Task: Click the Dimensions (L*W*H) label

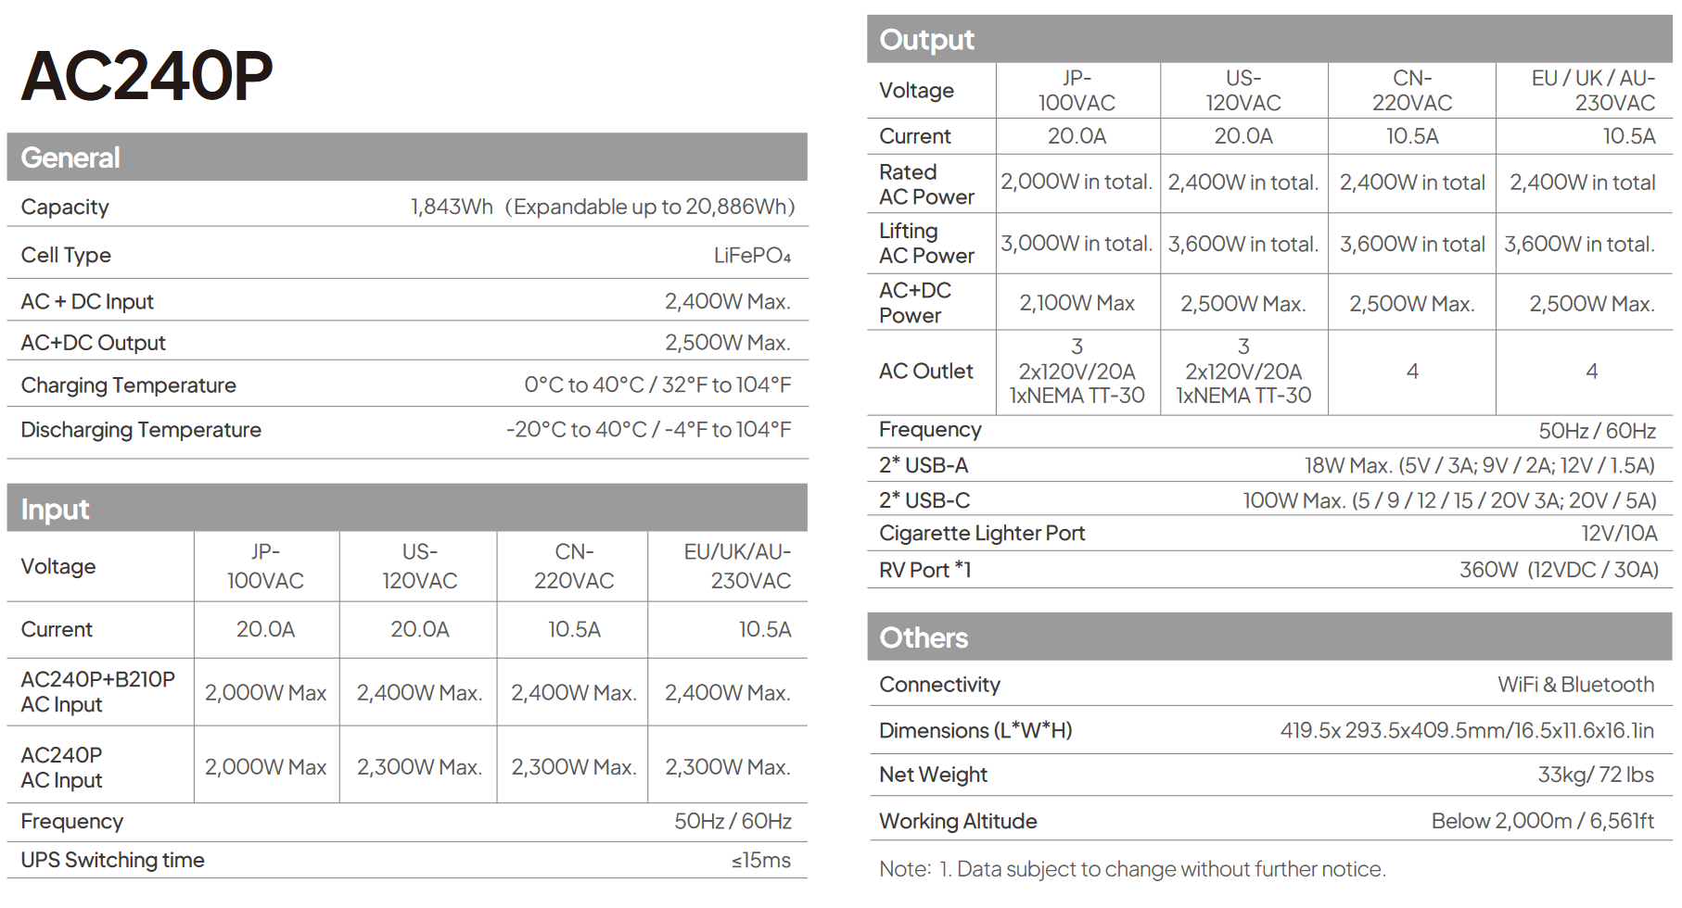Action: [x=975, y=730]
